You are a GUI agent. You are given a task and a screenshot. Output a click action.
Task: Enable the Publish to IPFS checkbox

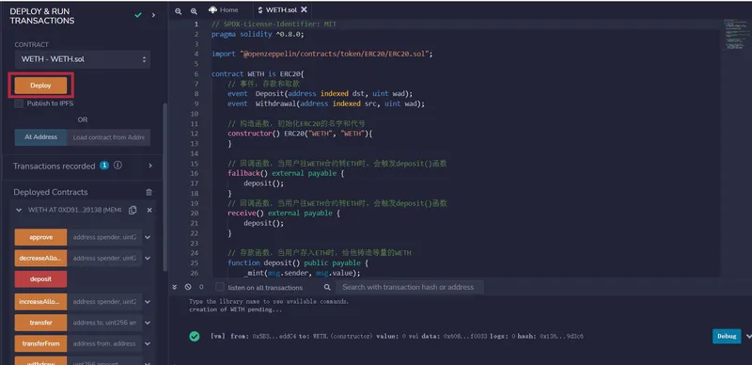point(19,103)
